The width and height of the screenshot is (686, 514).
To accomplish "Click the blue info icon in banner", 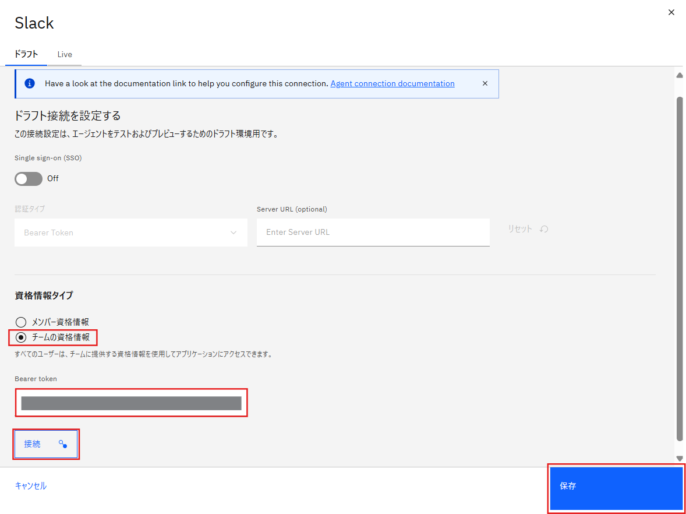I will point(30,83).
